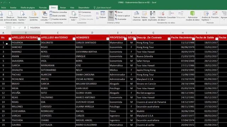Switch to Inicio ribbon tab
This screenshot has height=127, width=227.
tap(4, 8)
